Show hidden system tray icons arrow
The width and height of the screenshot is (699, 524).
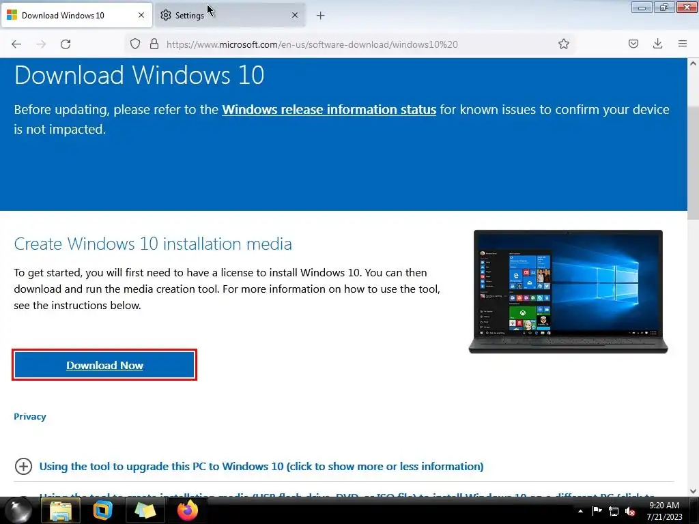[x=580, y=511]
